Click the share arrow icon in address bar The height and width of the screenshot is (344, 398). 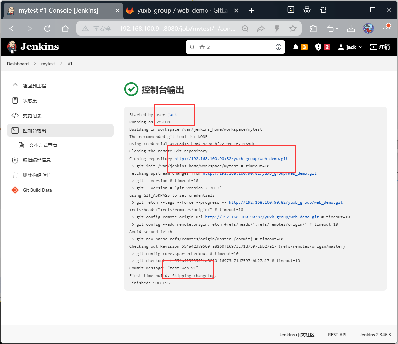tap(261, 29)
